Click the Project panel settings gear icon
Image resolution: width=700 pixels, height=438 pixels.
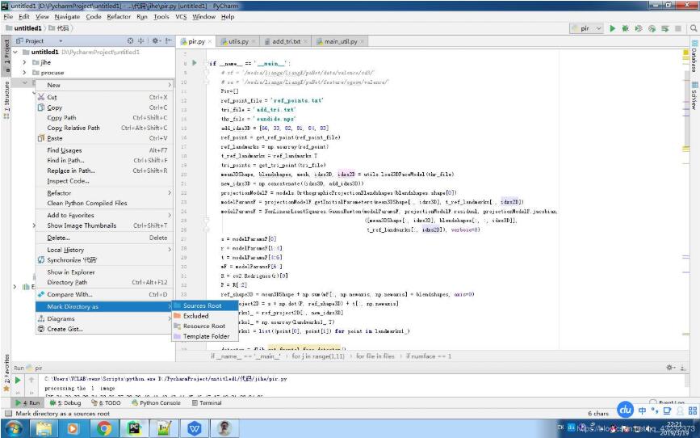pos(154,40)
